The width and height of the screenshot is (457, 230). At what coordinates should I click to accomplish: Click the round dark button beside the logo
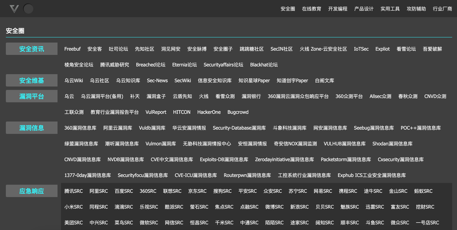28,9
